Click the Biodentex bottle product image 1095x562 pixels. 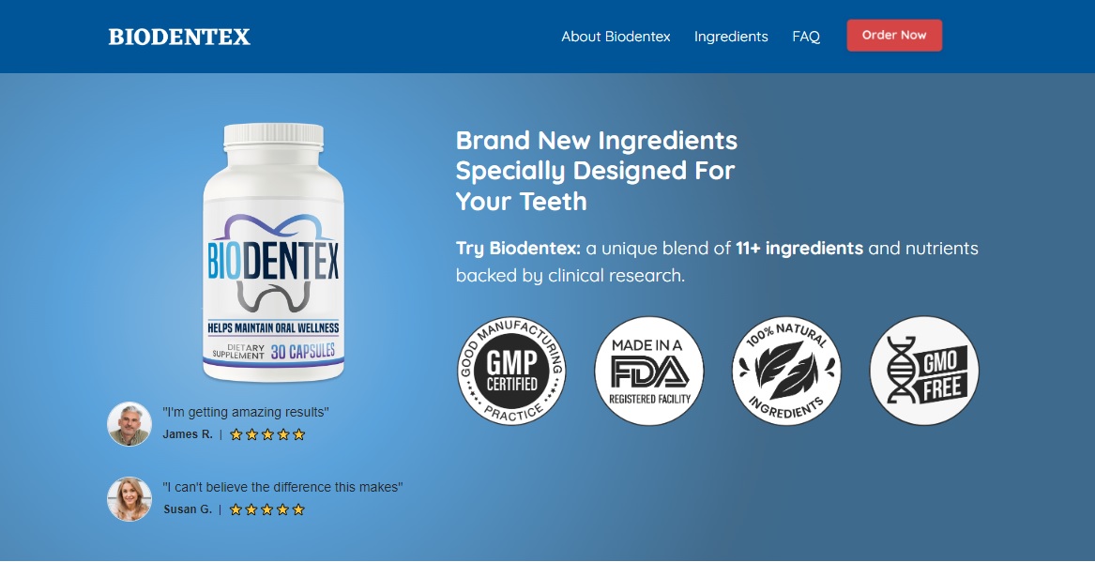pos(274,252)
